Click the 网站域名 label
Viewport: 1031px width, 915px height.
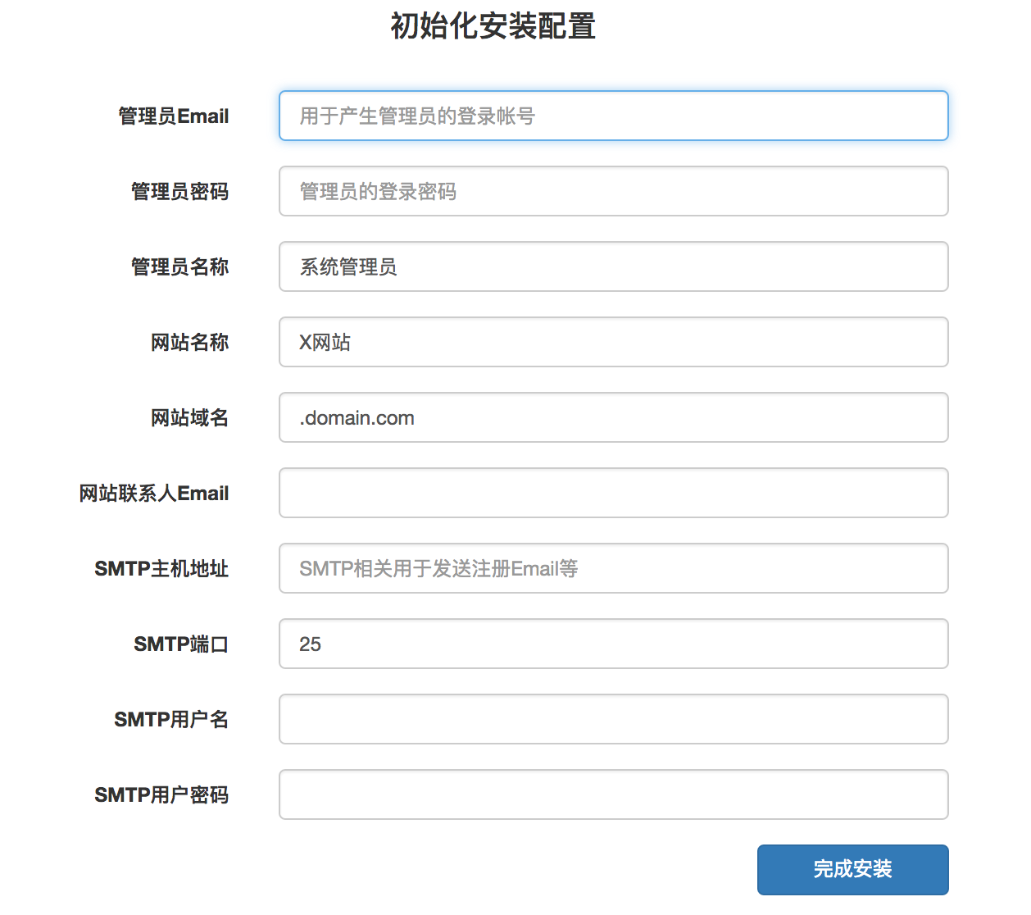coord(190,418)
